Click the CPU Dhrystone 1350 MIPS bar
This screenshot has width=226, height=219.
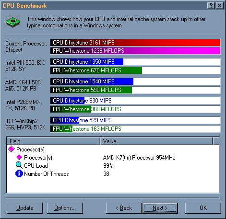(135, 62)
